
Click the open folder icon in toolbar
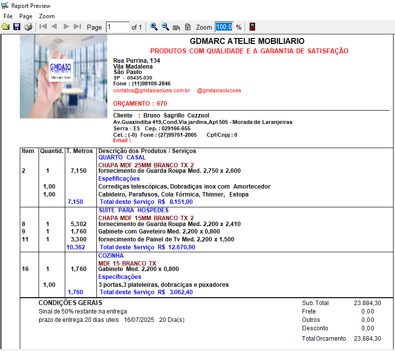pos(5,27)
